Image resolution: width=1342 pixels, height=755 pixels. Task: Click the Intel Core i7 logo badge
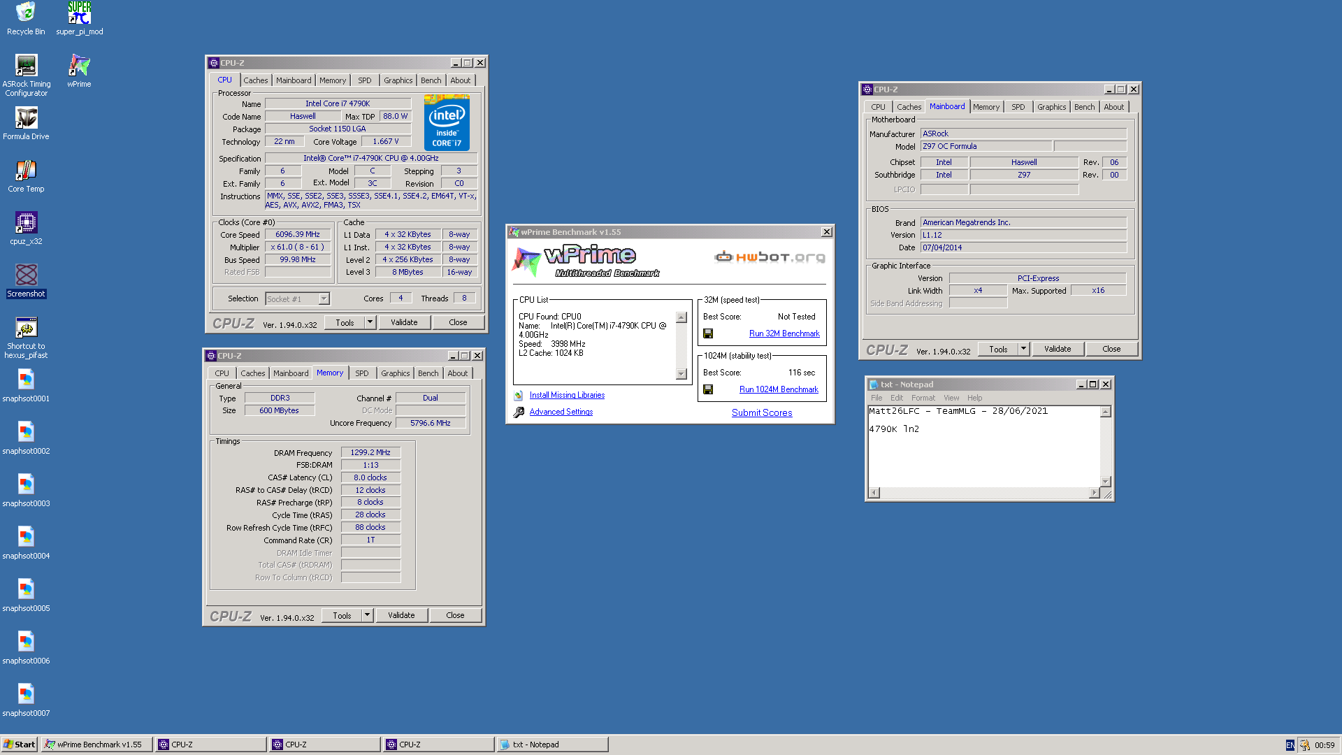447,123
